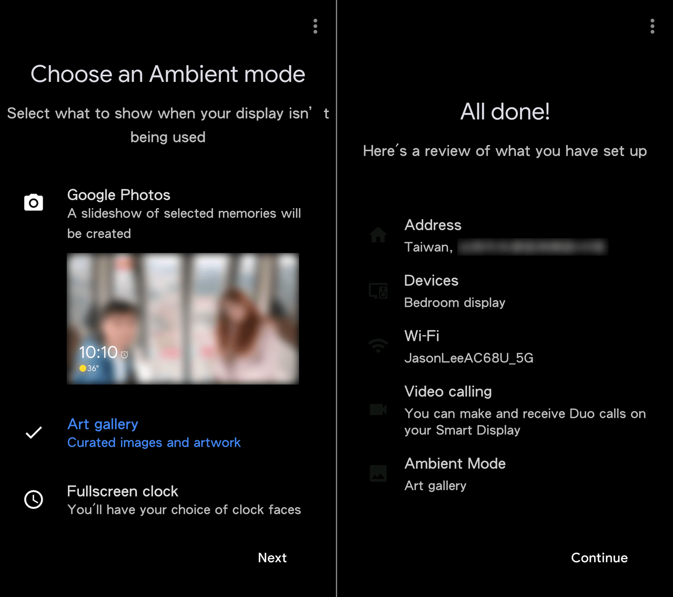
Task: Tap the Next button
Action: (x=272, y=558)
